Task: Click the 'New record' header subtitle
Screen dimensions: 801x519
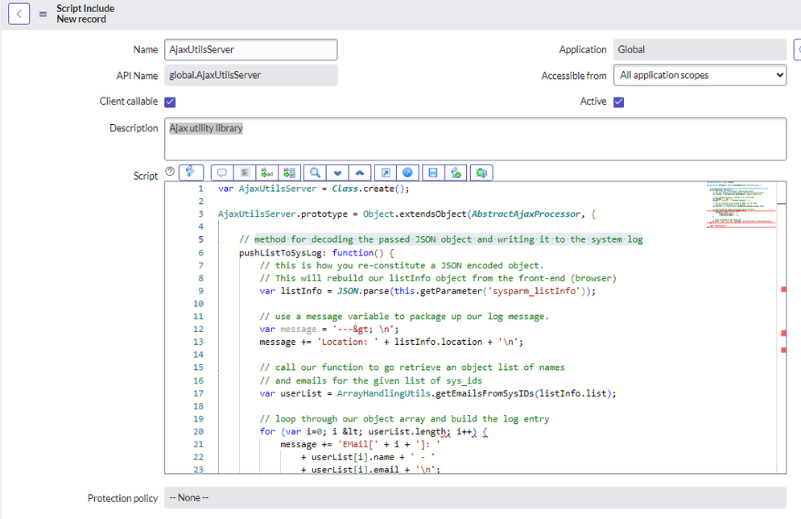Action: (x=81, y=19)
